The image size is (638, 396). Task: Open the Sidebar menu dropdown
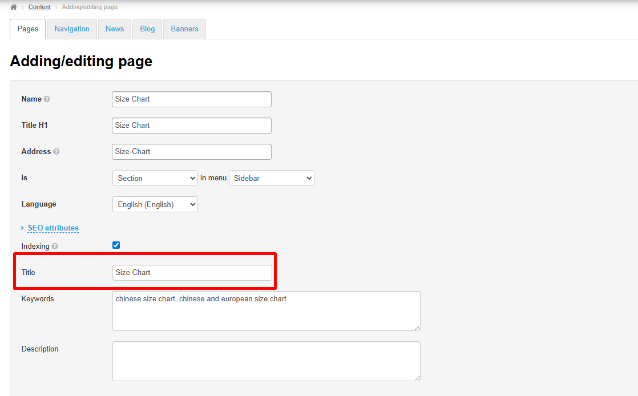point(272,178)
